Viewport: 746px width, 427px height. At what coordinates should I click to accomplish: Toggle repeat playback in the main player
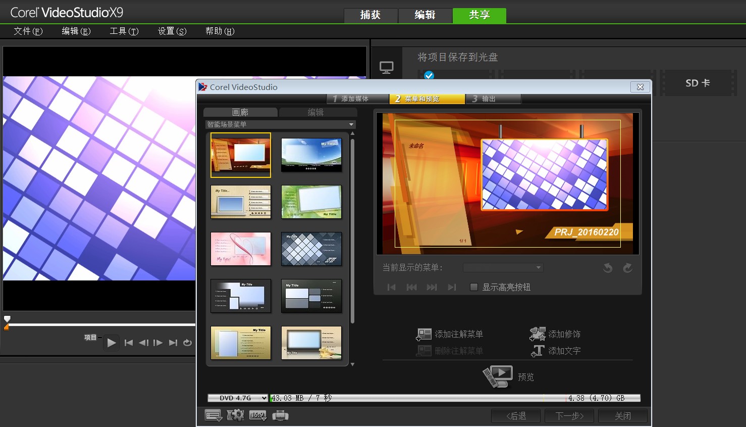tap(187, 343)
